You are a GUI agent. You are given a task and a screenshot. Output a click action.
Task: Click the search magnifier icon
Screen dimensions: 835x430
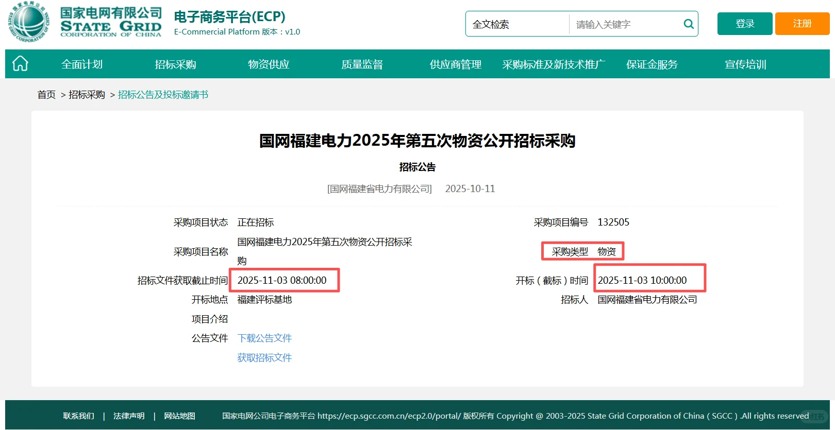pyautogui.click(x=688, y=24)
